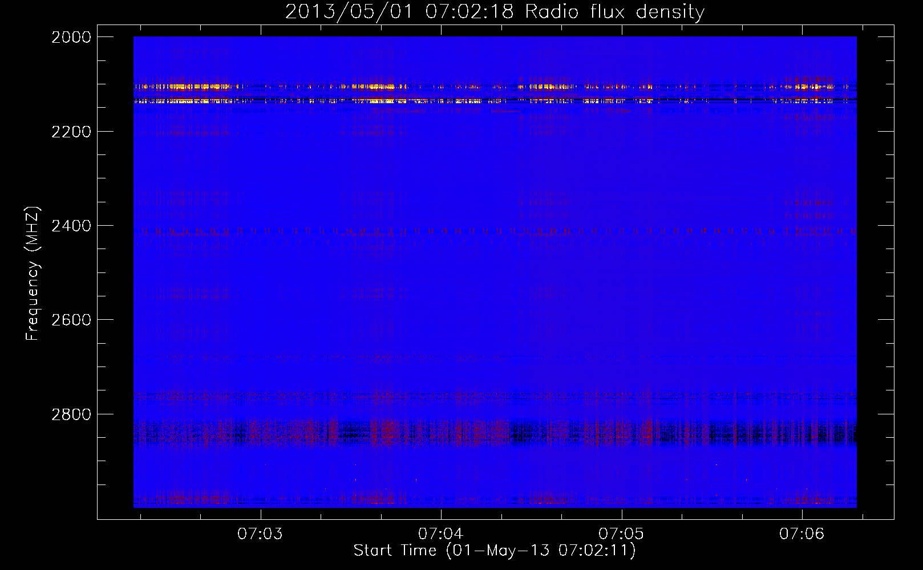Click the 2000 frequency tick label
The height and width of the screenshot is (570, 923).
pyautogui.click(x=71, y=37)
